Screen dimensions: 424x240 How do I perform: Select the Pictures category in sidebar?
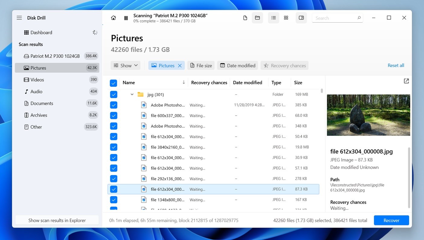(x=57, y=68)
